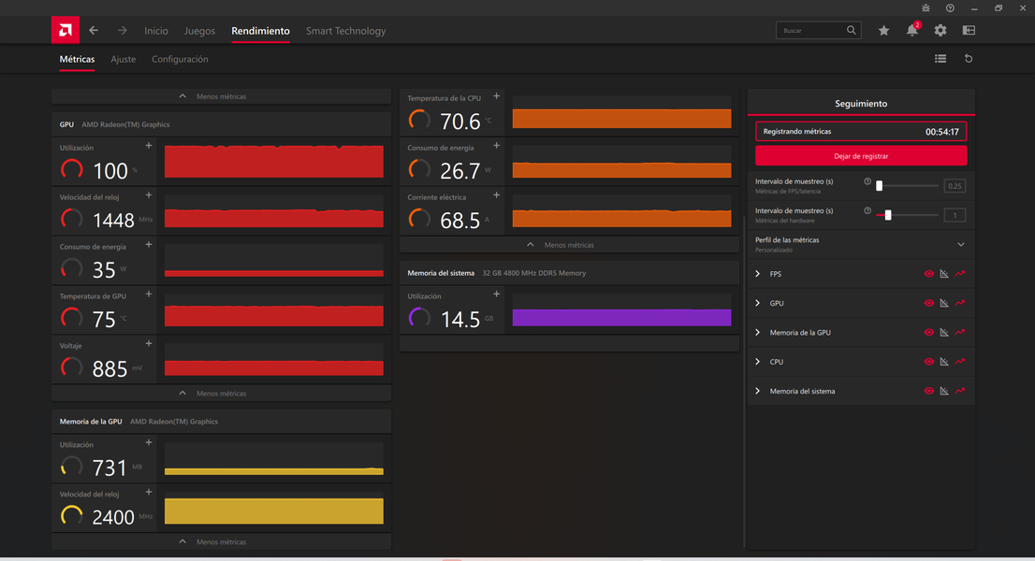
Task: Toggle the FPS visibility eye icon
Action: 929,274
